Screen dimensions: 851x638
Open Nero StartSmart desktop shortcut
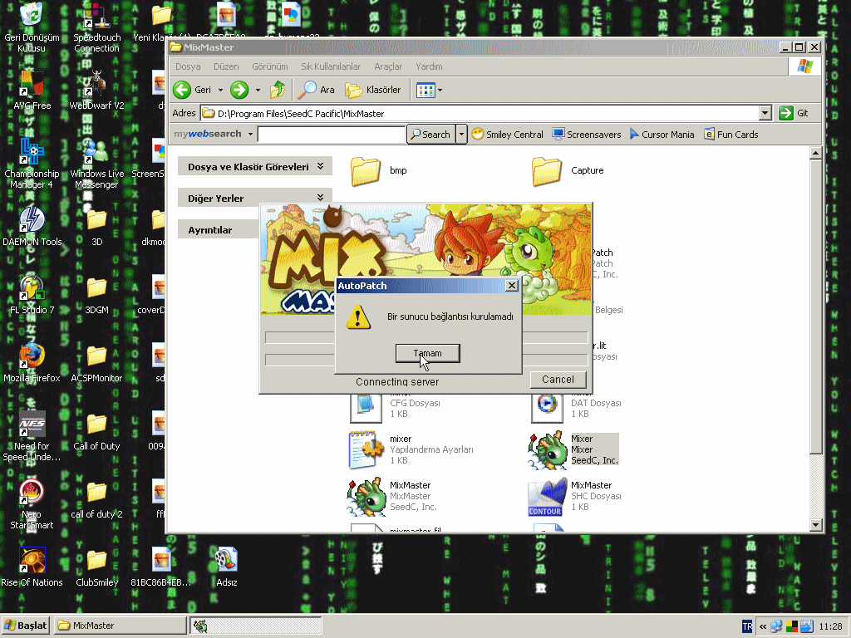point(32,504)
